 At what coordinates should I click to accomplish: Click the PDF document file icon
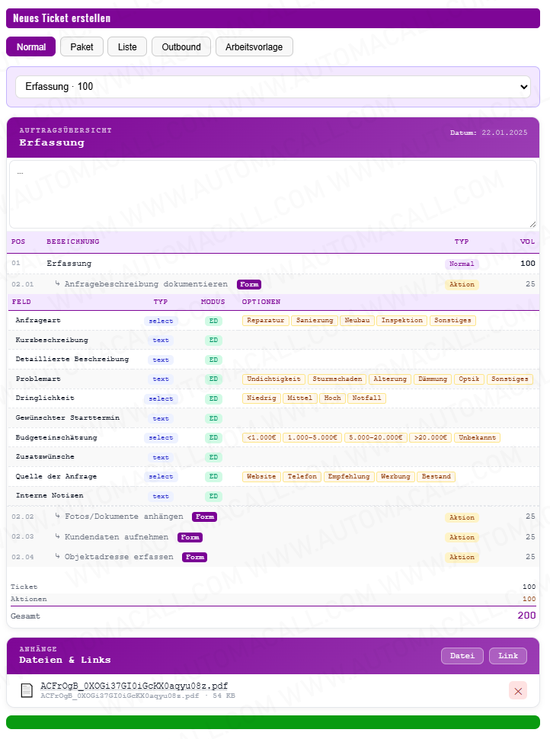coord(27,690)
